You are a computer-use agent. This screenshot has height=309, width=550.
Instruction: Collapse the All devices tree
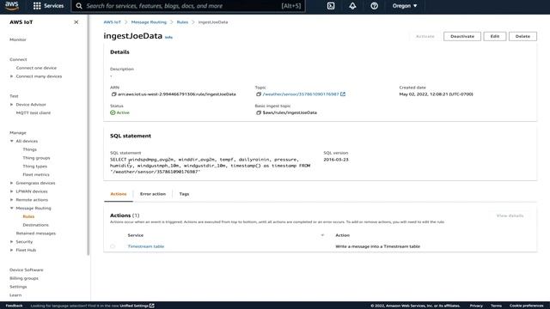(11, 141)
